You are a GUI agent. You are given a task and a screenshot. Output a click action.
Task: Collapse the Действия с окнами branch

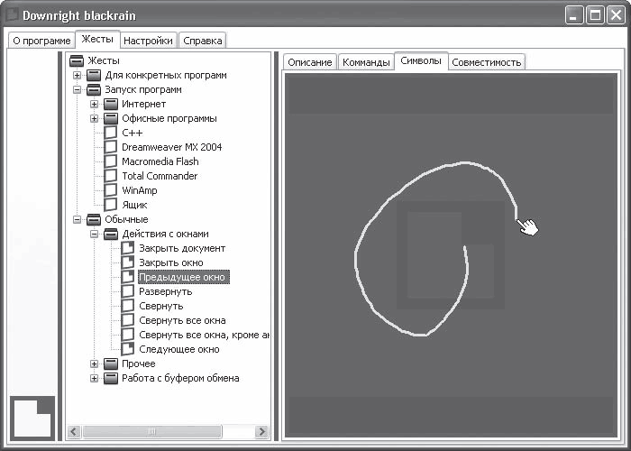pos(94,234)
